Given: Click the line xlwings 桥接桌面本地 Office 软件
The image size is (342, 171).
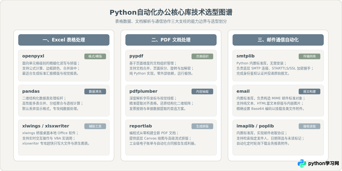Looking at the screenshot, I should pyautogui.click(x=50, y=133).
